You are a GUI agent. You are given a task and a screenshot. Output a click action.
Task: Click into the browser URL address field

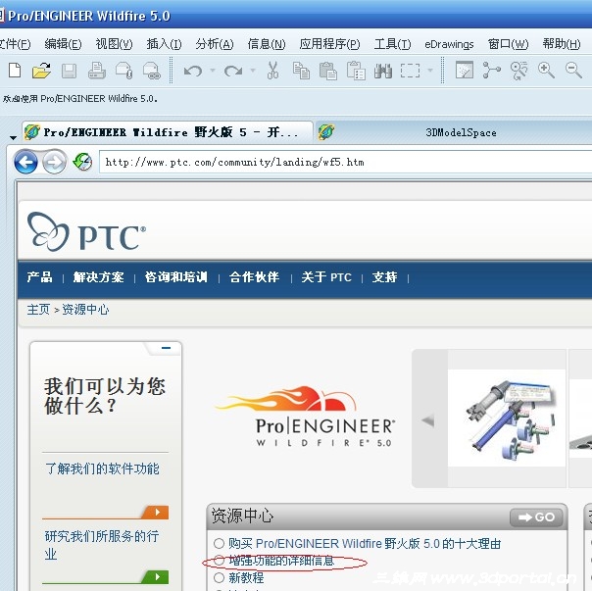coord(345,162)
